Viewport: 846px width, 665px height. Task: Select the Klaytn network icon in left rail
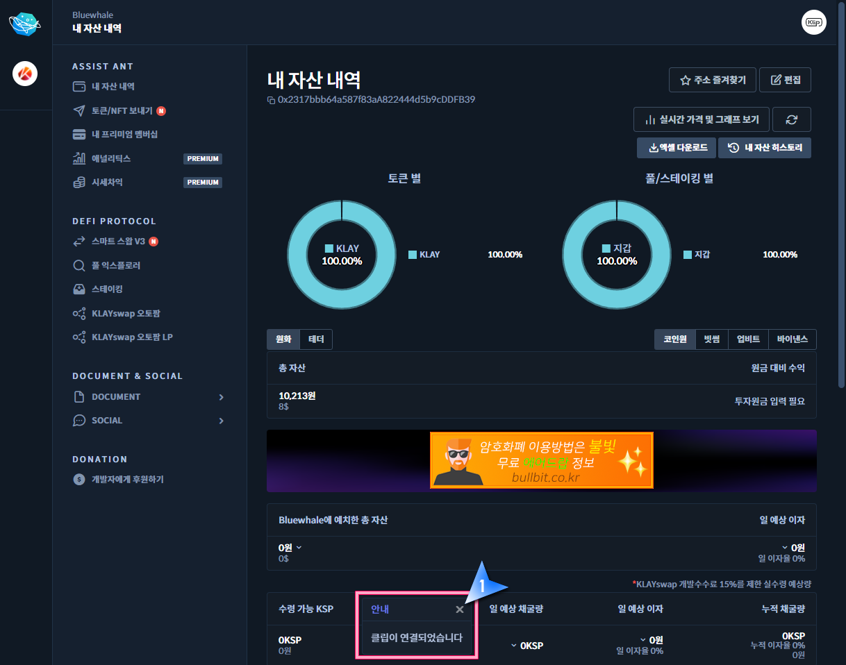click(x=25, y=74)
